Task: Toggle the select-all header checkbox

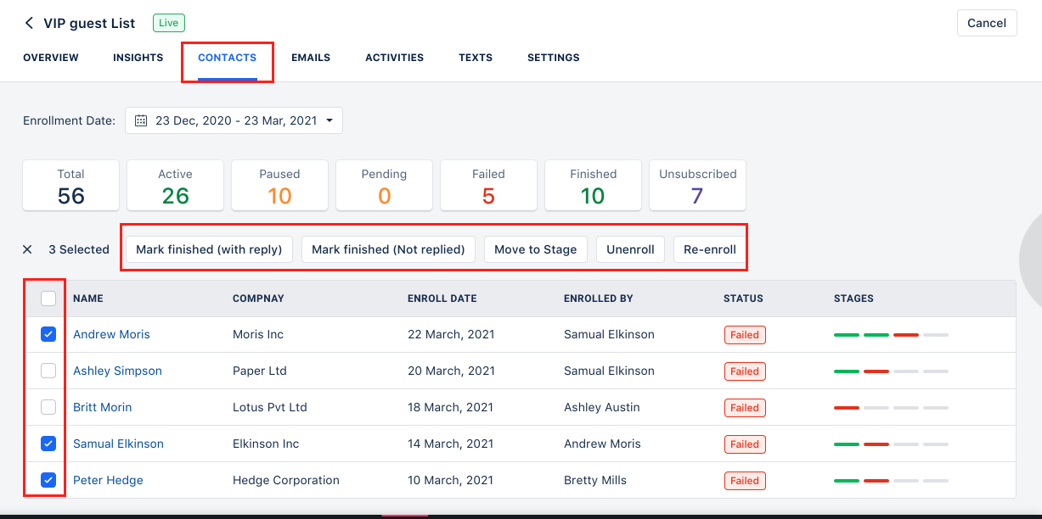Action: (x=48, y=299)
